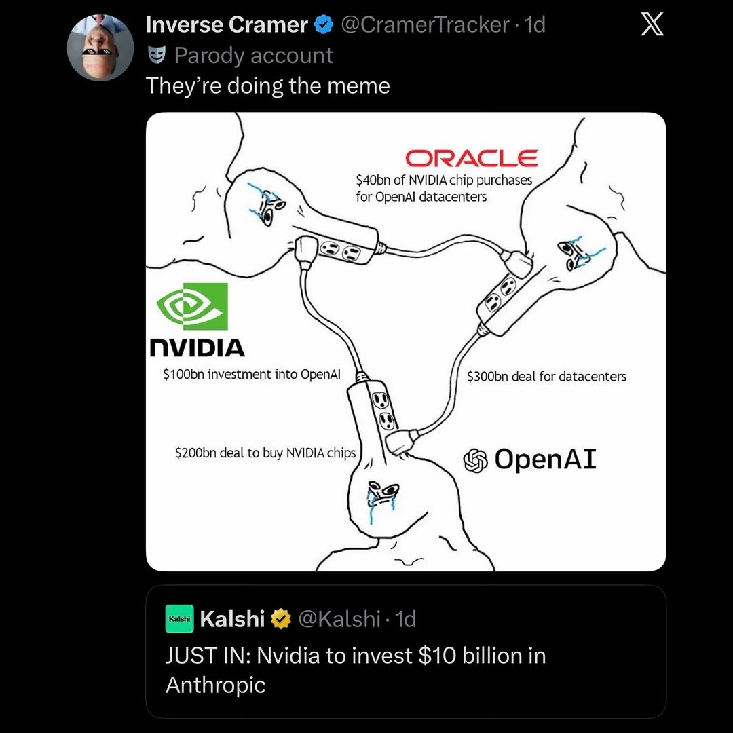This screenshot has height=733, width=733.
Task: Select the "They're doing the meme" post text
Action: [268, 86]
